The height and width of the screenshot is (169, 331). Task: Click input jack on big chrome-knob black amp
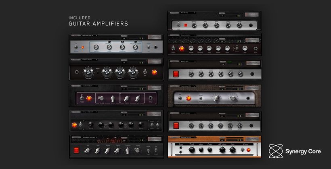click(x=77, y=72)
